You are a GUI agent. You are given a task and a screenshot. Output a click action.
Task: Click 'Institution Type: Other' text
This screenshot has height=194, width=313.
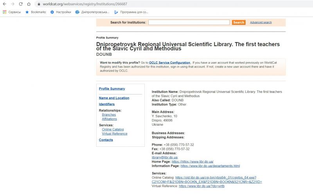(169, 104)
